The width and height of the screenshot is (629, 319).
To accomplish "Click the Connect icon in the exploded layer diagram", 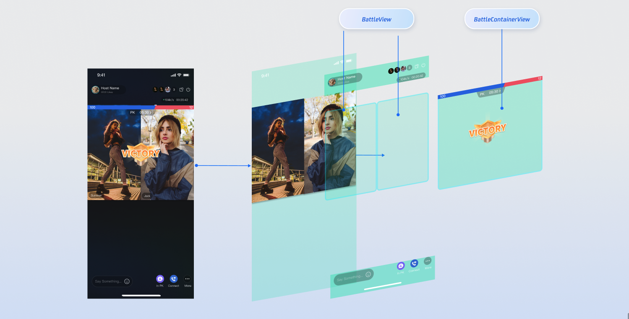I will [x=414, y=263].
